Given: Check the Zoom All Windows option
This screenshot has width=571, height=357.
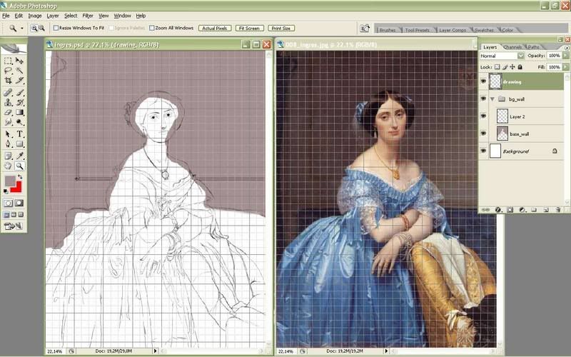Looking at the screenshot, I should click(x=152, y=28).
